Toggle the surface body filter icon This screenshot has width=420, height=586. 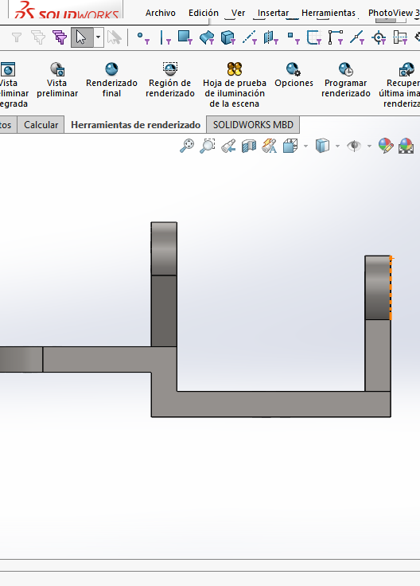tap(207, 37)
